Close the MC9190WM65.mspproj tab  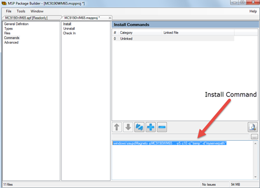click(x=110, y=18)
